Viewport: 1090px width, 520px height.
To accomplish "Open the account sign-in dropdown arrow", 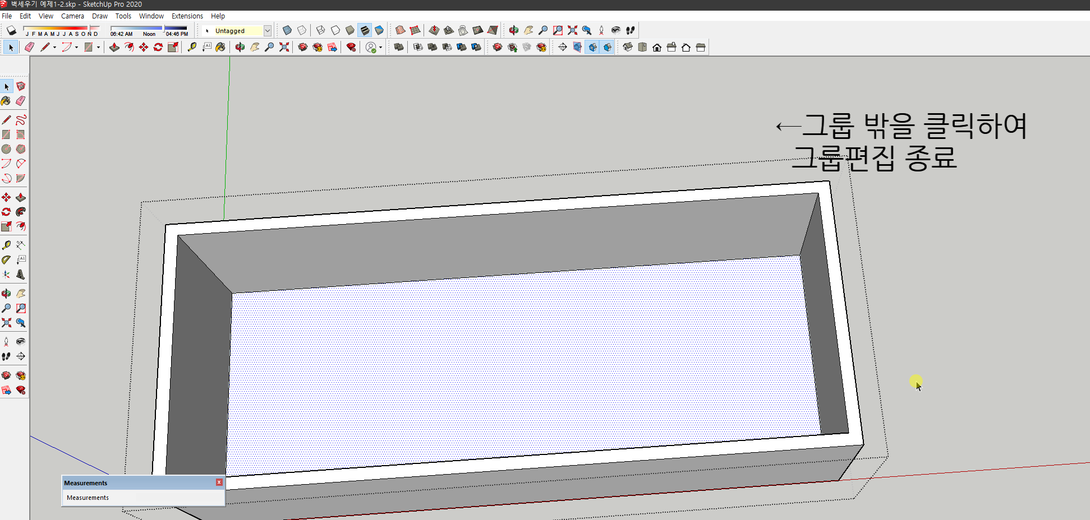I will pos(380,48).
